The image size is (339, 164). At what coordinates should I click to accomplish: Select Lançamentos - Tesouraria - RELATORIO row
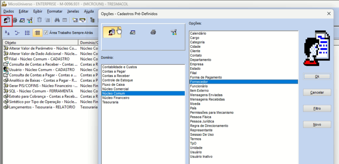[x=50, y=107]
